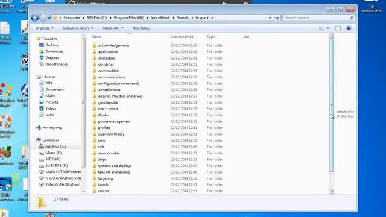Select the Ext RAID 1 (K:) drive
Viewport: 386px width, 217px height.
click(56, 166)
